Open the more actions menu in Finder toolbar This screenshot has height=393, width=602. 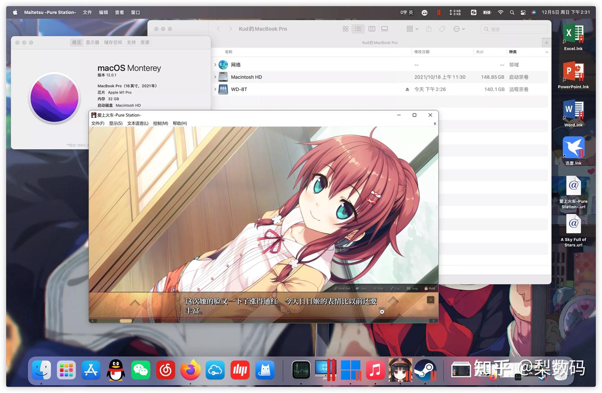(x=459, y=29)
